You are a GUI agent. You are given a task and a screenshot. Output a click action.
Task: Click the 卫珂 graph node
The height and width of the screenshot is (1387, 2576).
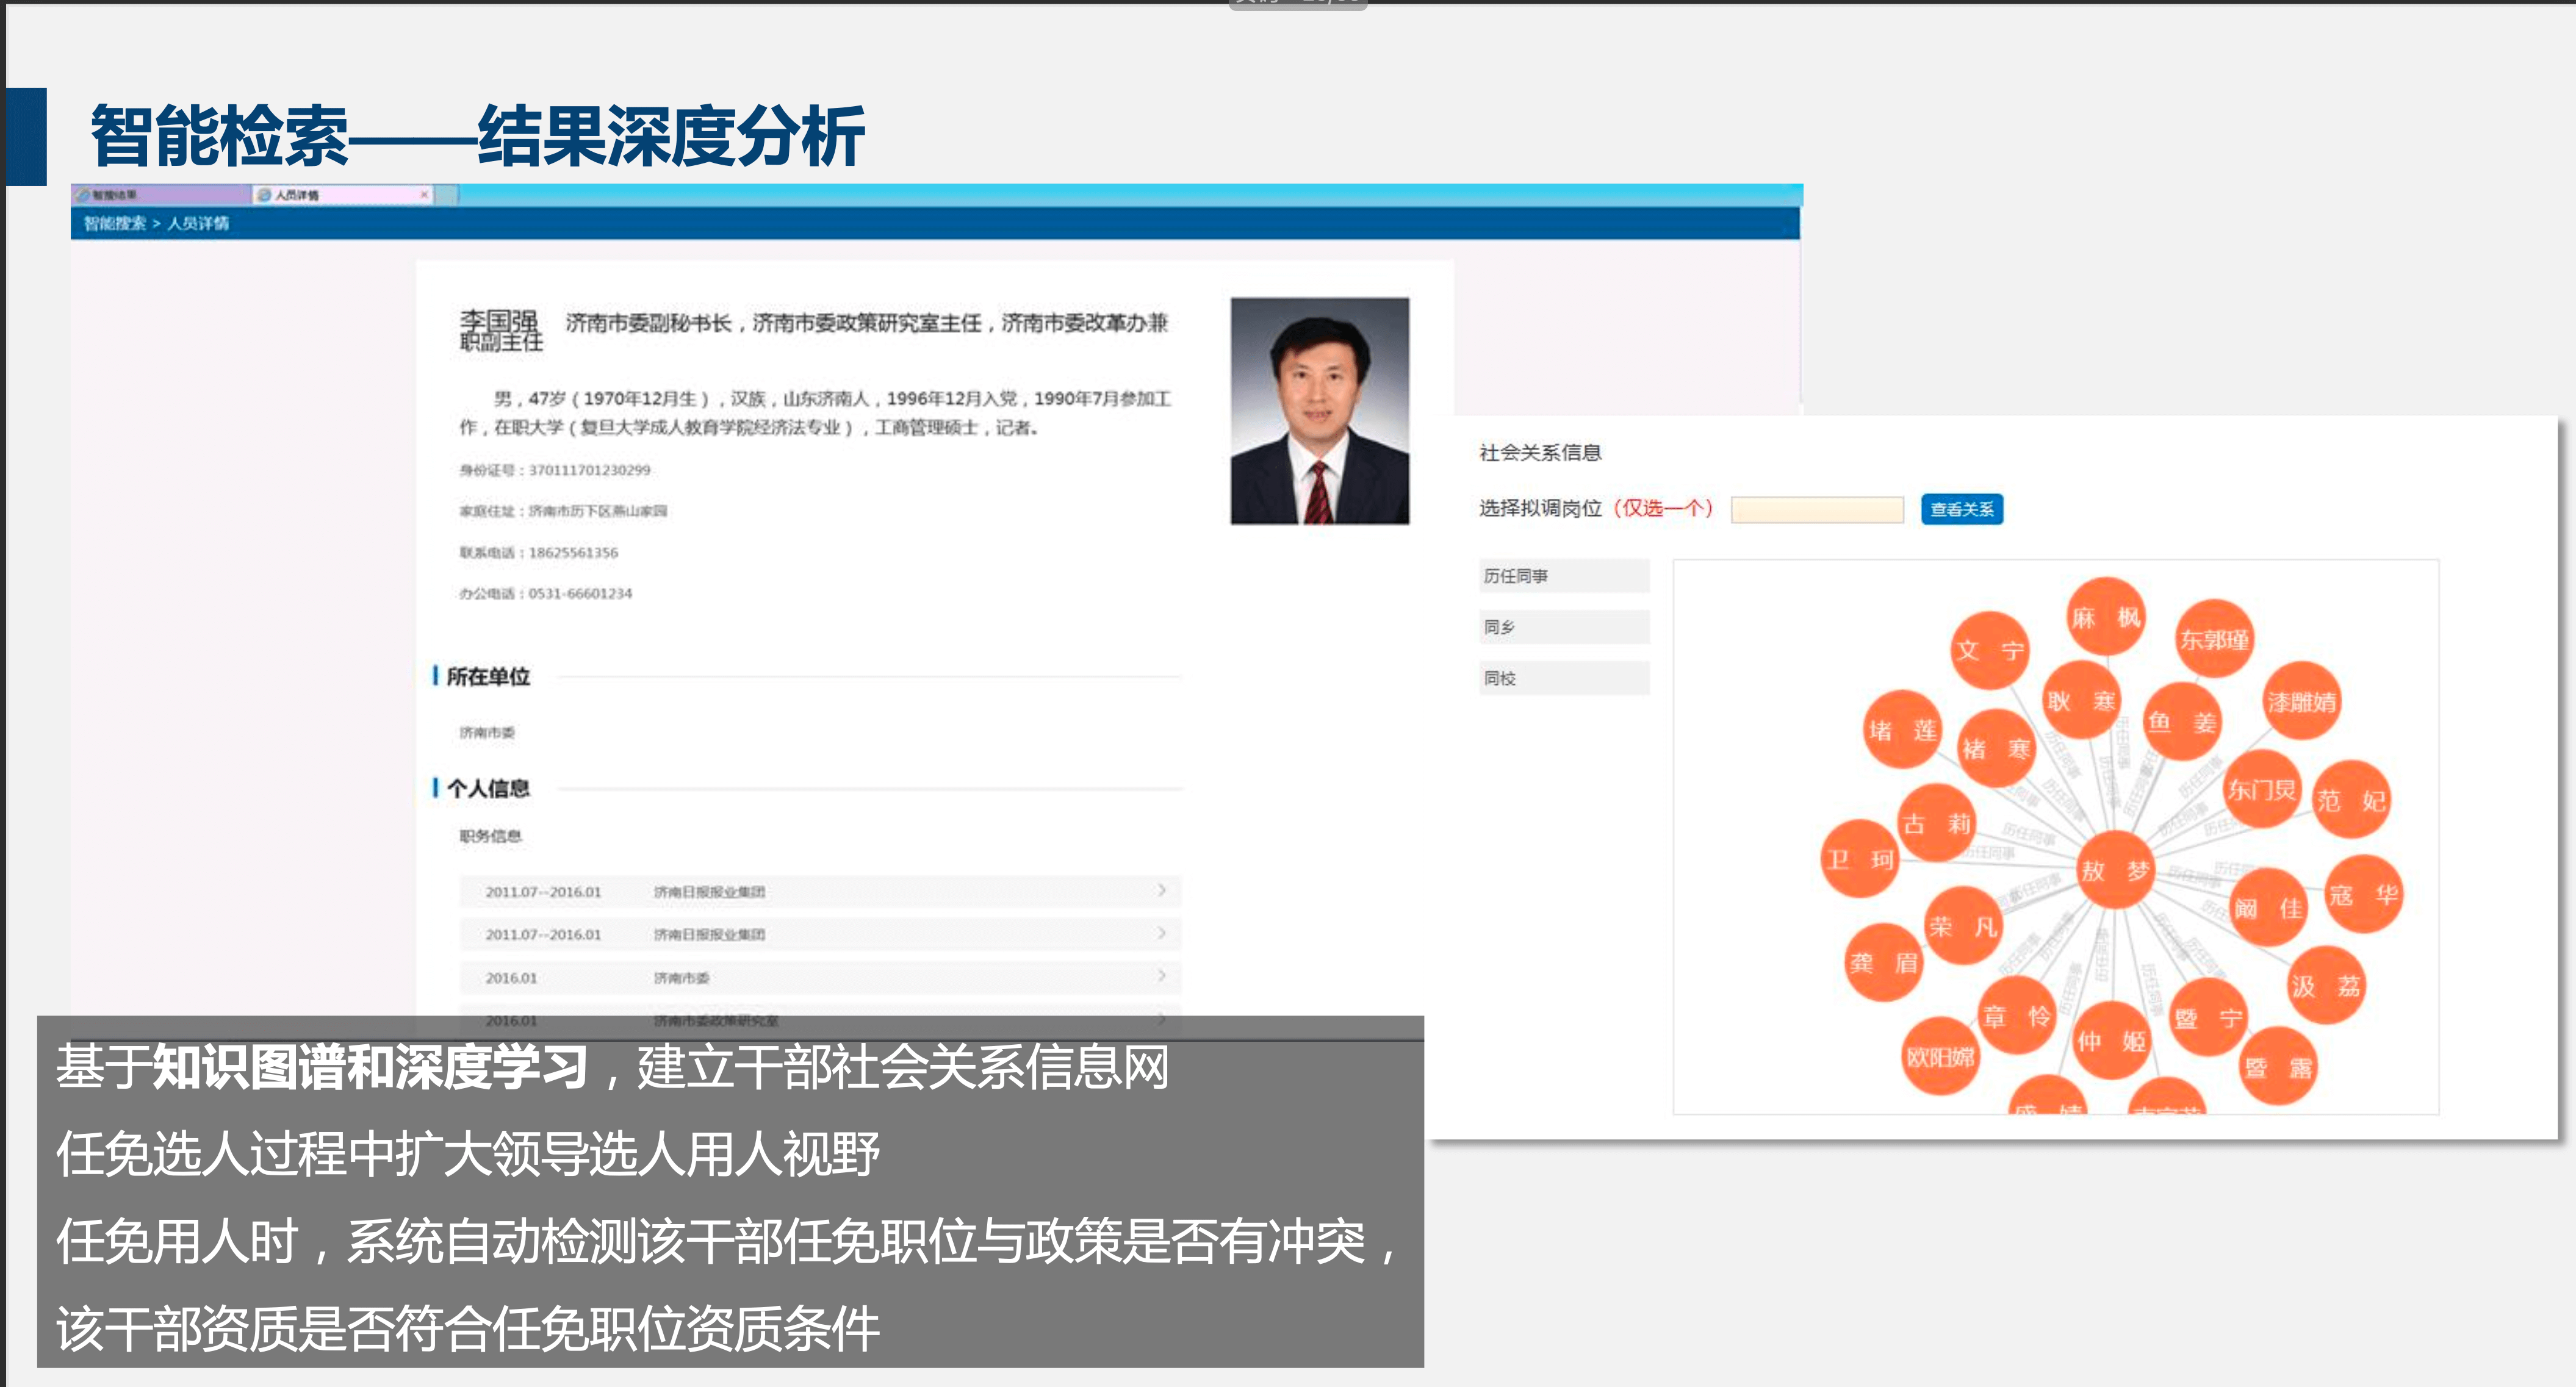[x=1859, y=859]
